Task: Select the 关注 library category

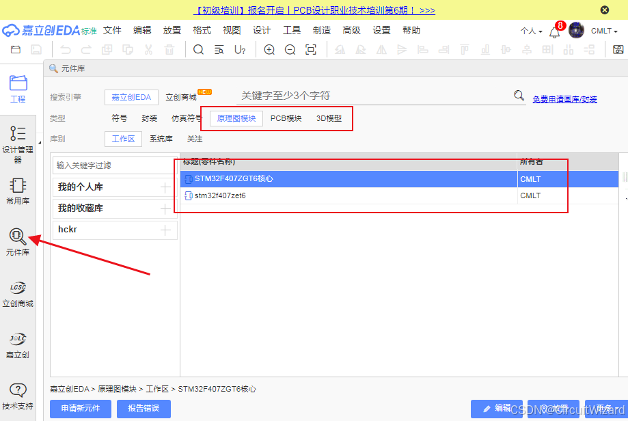Action: (x=195, y=139)
